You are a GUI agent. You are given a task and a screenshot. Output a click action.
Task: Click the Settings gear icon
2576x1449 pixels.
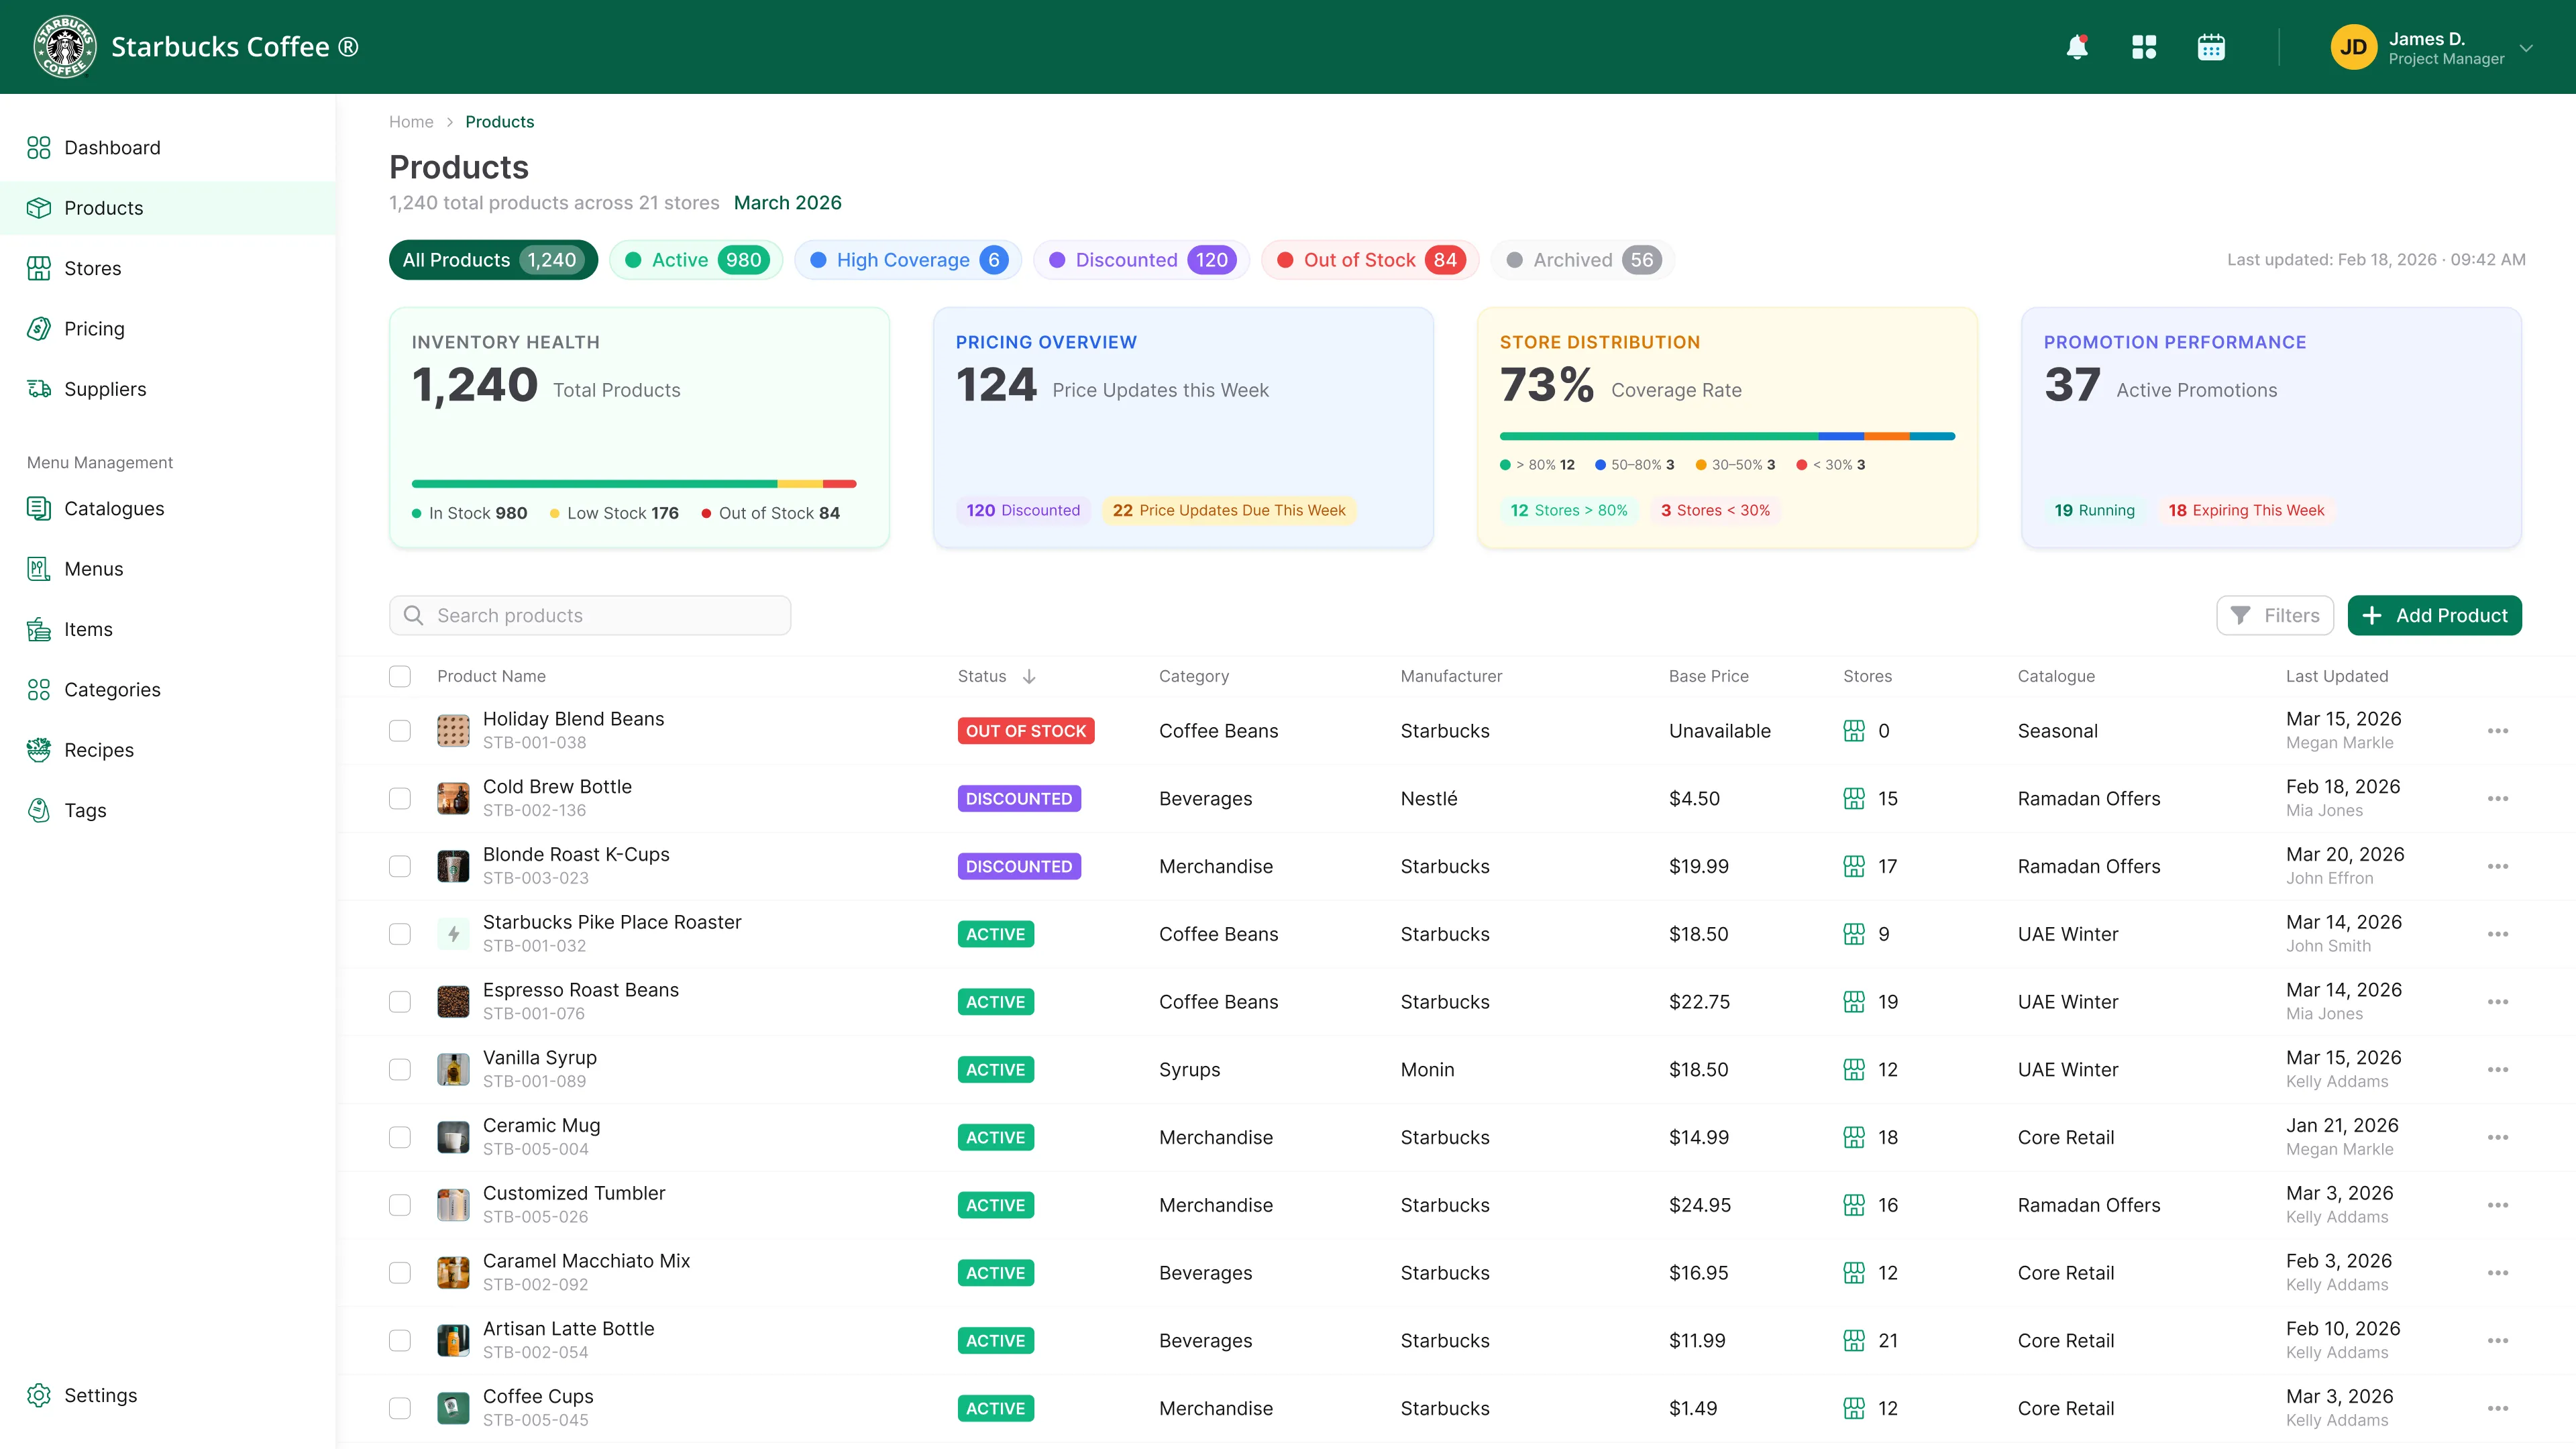point(39,1395)
